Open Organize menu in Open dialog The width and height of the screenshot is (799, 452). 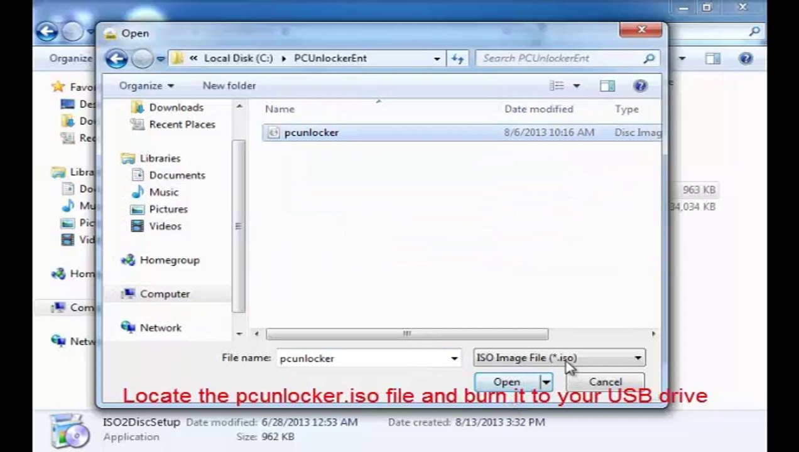pyautogui.click(x=146, y=85)
